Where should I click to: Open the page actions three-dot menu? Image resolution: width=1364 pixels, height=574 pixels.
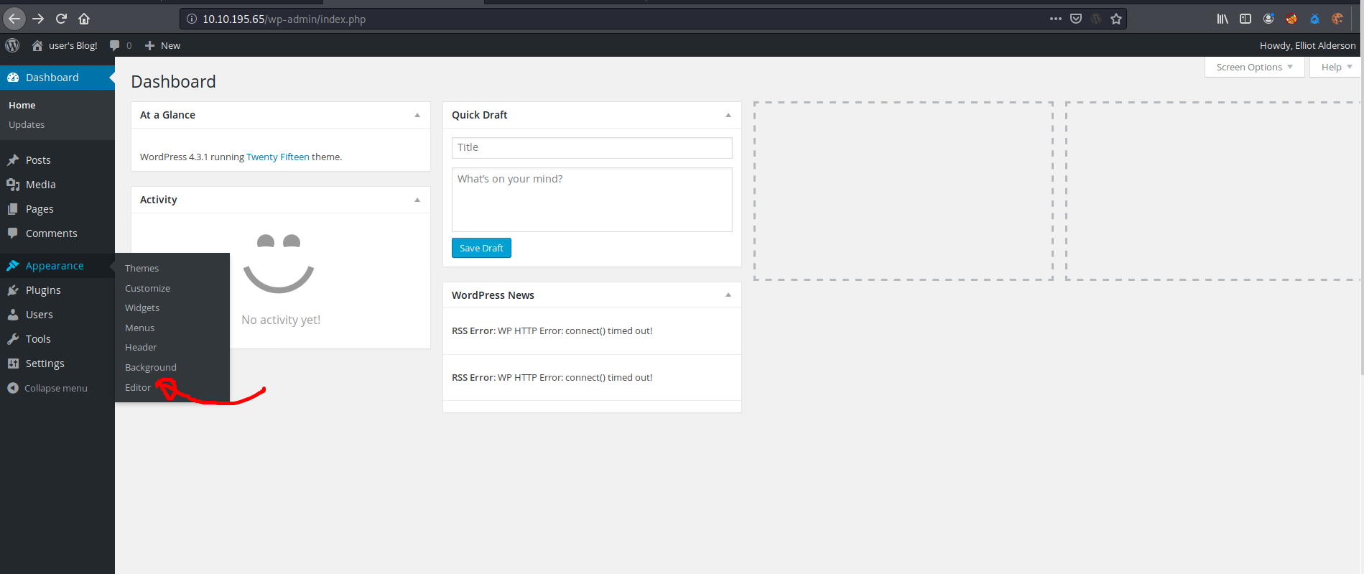(x=1055, y=19)
